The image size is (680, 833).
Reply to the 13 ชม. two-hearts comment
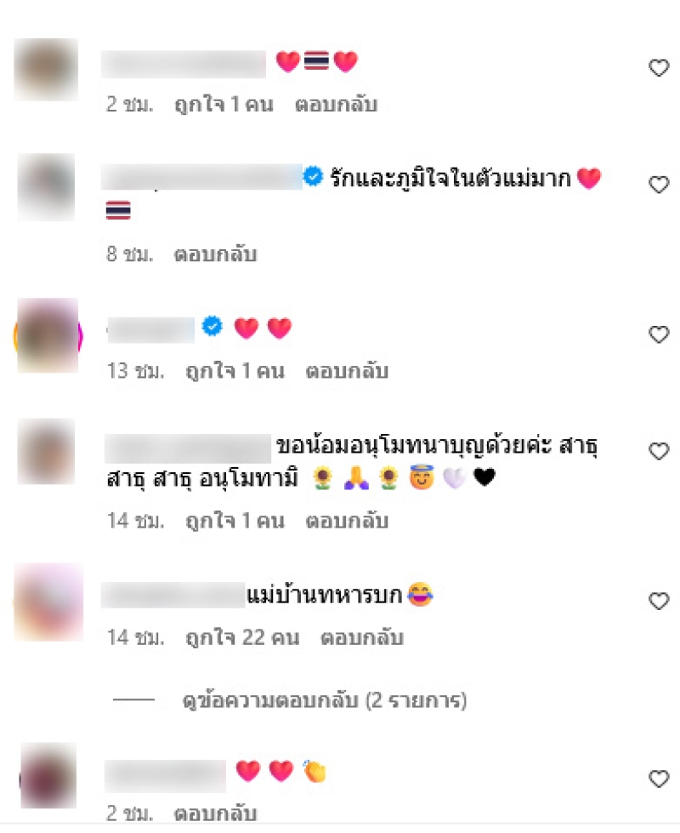coord(347,371)
